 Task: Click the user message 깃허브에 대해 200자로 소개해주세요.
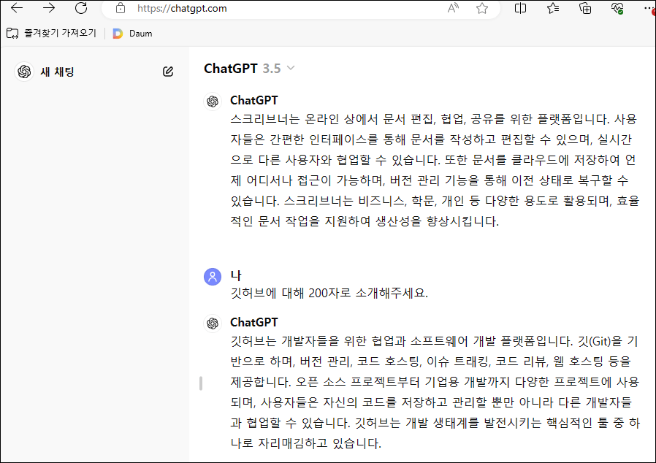point(329,292)
